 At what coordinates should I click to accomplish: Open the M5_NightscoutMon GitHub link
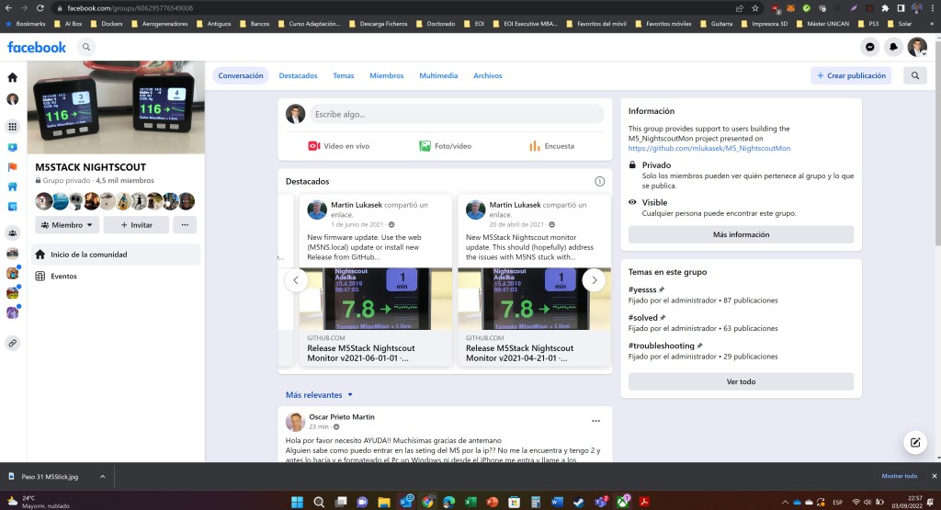(709, 148)
